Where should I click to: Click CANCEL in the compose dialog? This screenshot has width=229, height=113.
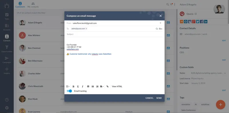(x=149, y=98)
